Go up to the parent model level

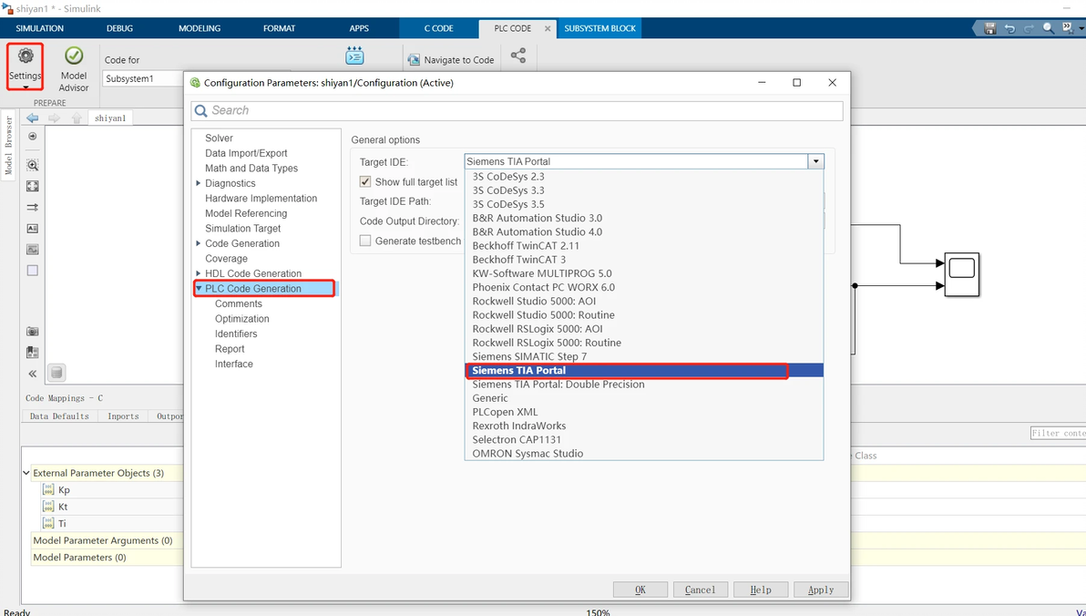tap(77, 118)
